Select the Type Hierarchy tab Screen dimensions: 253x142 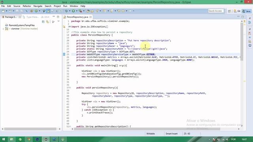(31, 17)
